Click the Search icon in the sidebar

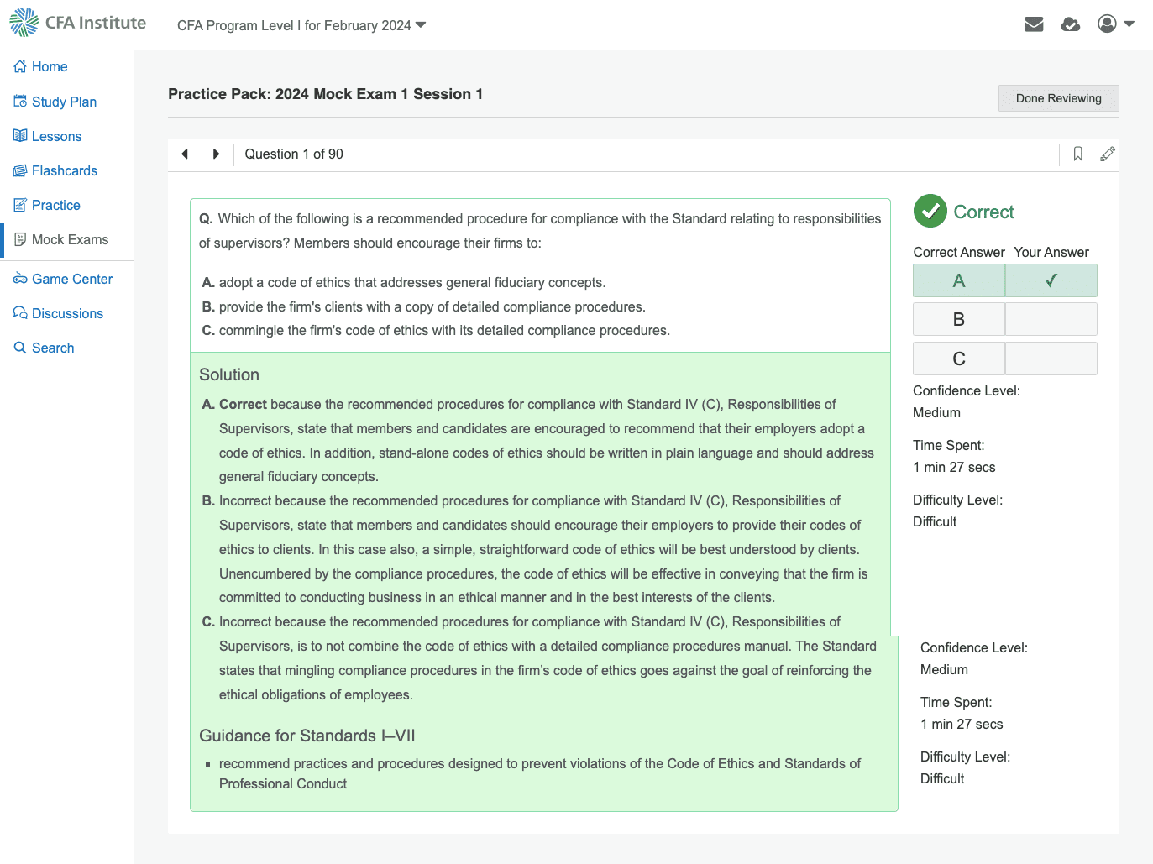click(18, 347)
